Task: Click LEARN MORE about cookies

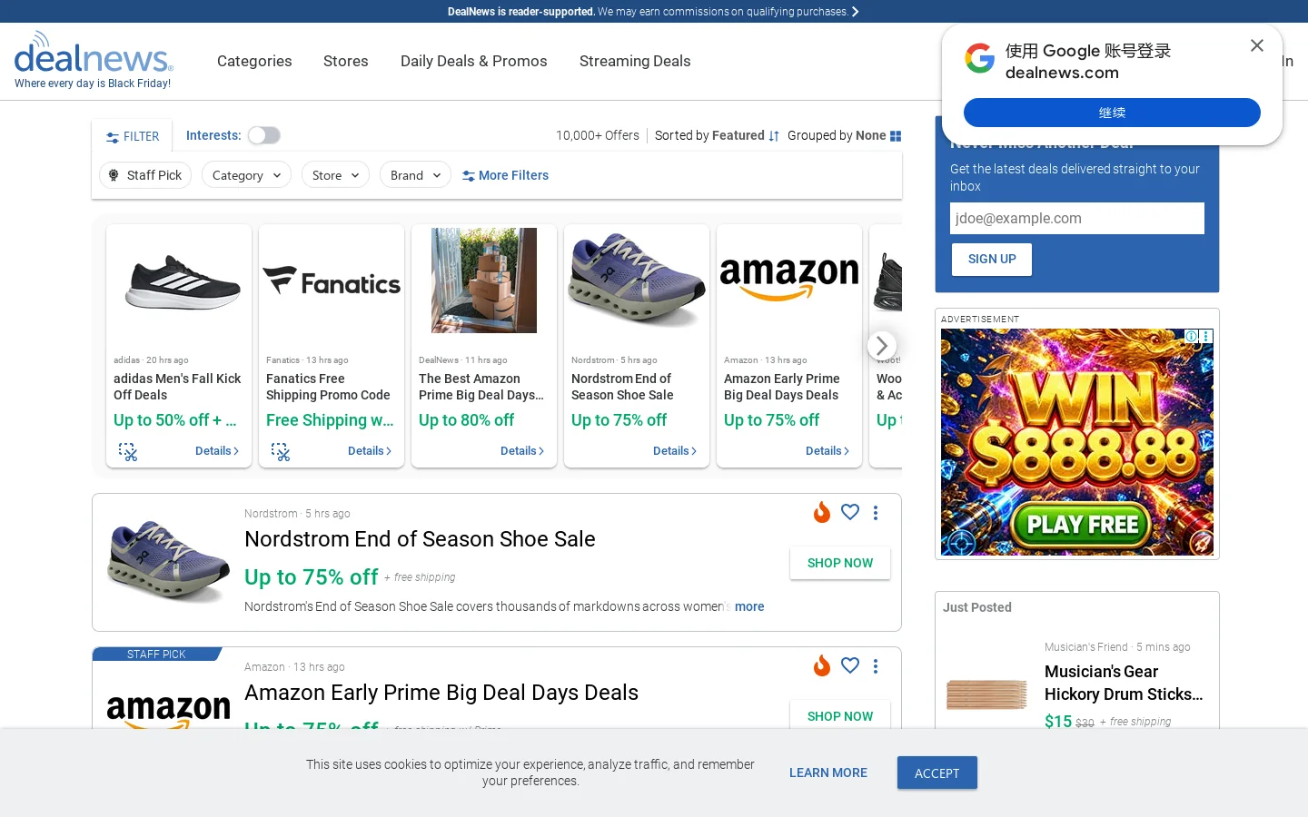Action: [x=828, y=773]
